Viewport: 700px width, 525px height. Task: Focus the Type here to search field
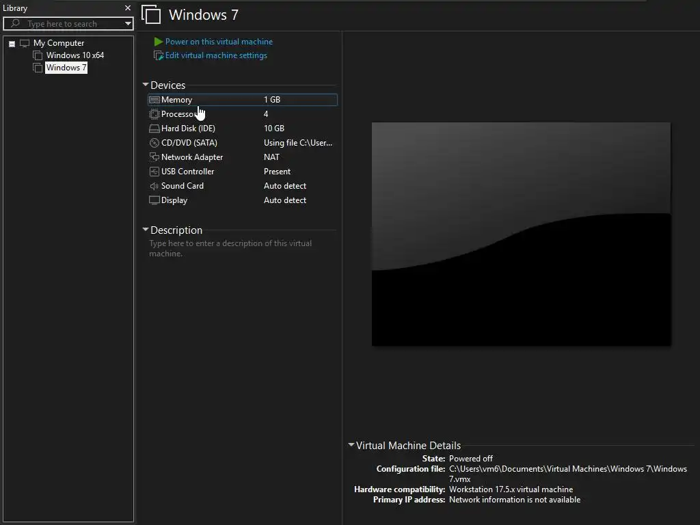(68, 24)
